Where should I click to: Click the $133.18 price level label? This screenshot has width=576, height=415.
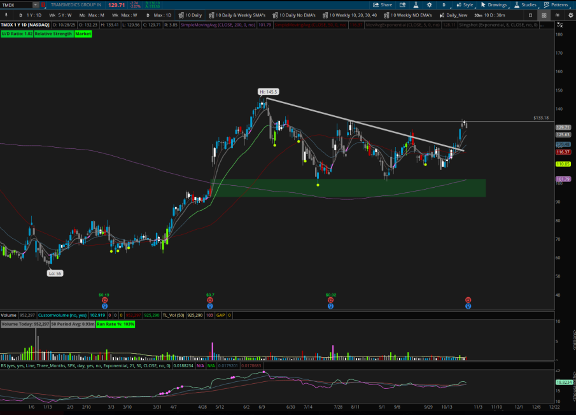541,118
